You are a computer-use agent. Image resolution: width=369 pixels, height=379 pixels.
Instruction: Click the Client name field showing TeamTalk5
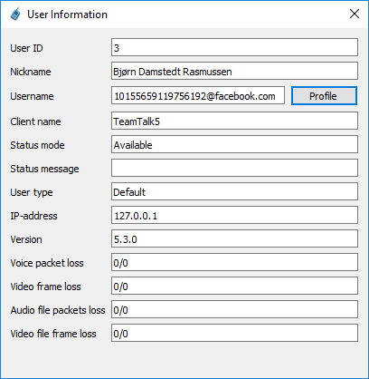234,121
